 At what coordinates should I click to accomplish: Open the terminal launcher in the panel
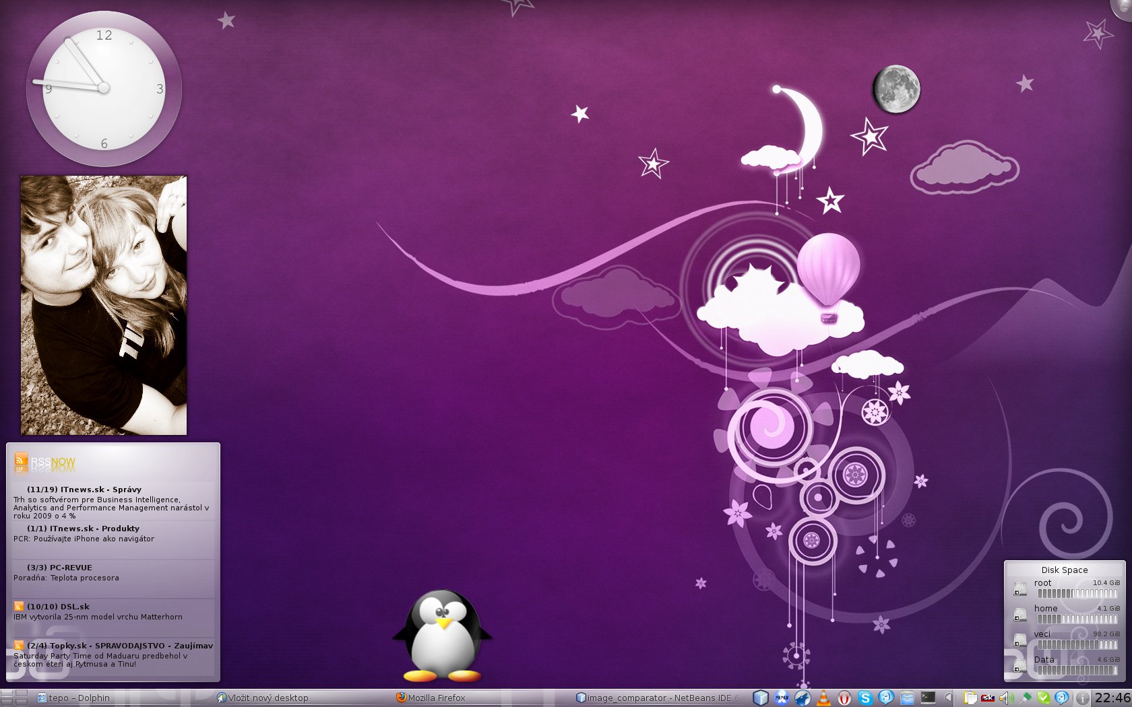(x=928, y=698)
